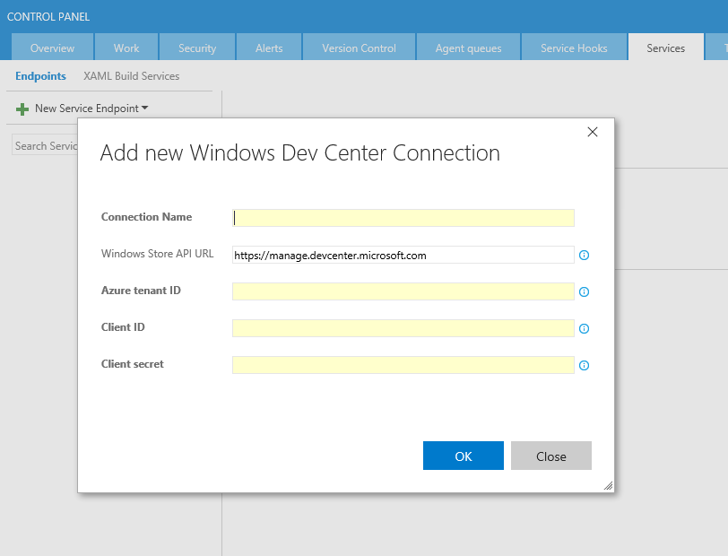This screenshot has width=728, height=556.
Task: Expand the New Service Endpoint dropdown arrow
Action: 145,108
